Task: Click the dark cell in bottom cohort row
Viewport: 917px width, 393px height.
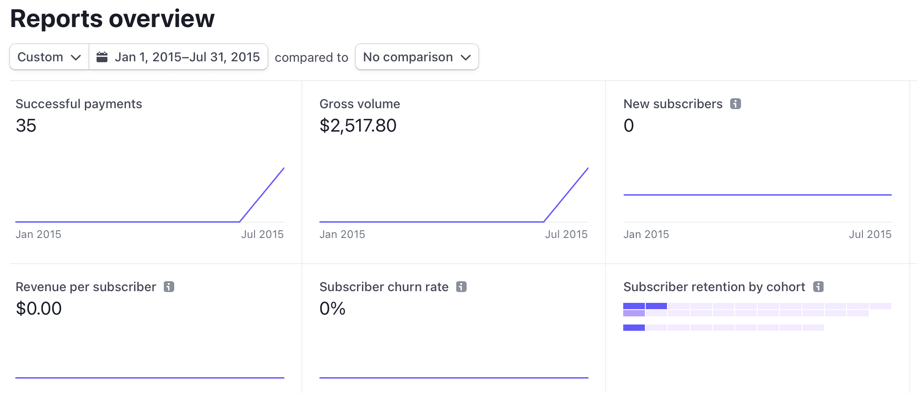Action: point(634,328)
